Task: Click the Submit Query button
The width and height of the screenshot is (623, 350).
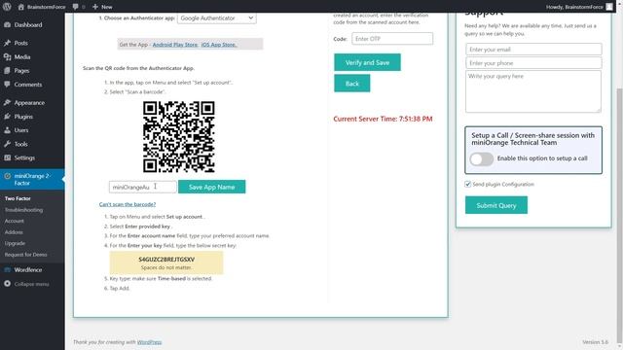Action: click(x=496, y=205)
